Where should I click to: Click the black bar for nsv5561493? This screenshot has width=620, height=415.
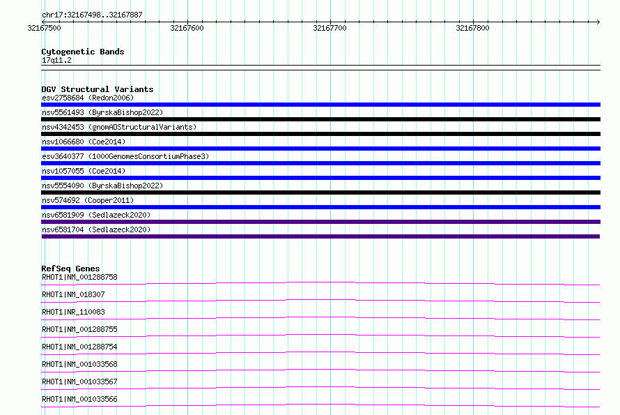(320, 119)
